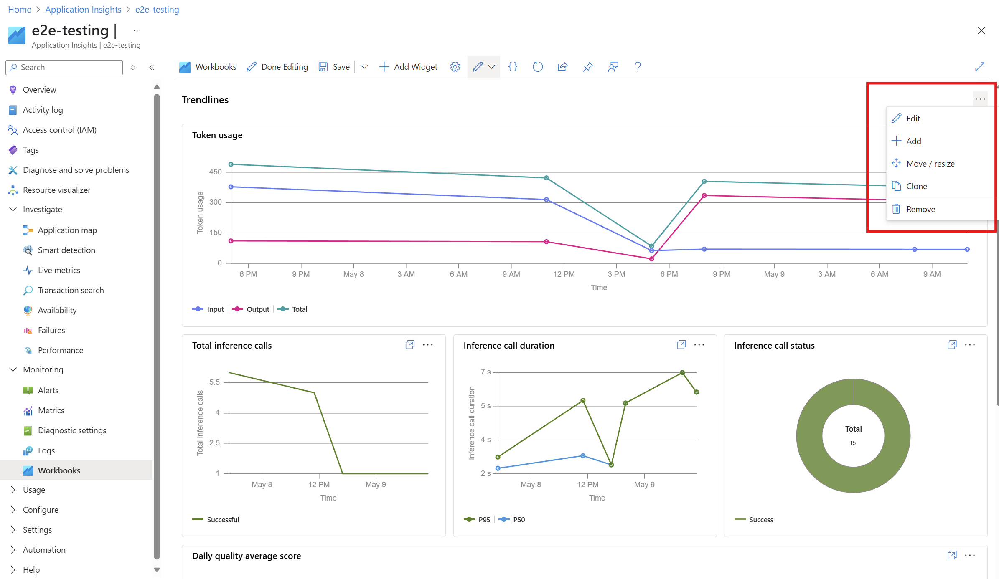Click the sidebar Search input field
Viewport: 999px width, 579px height.
coord(69,67)
